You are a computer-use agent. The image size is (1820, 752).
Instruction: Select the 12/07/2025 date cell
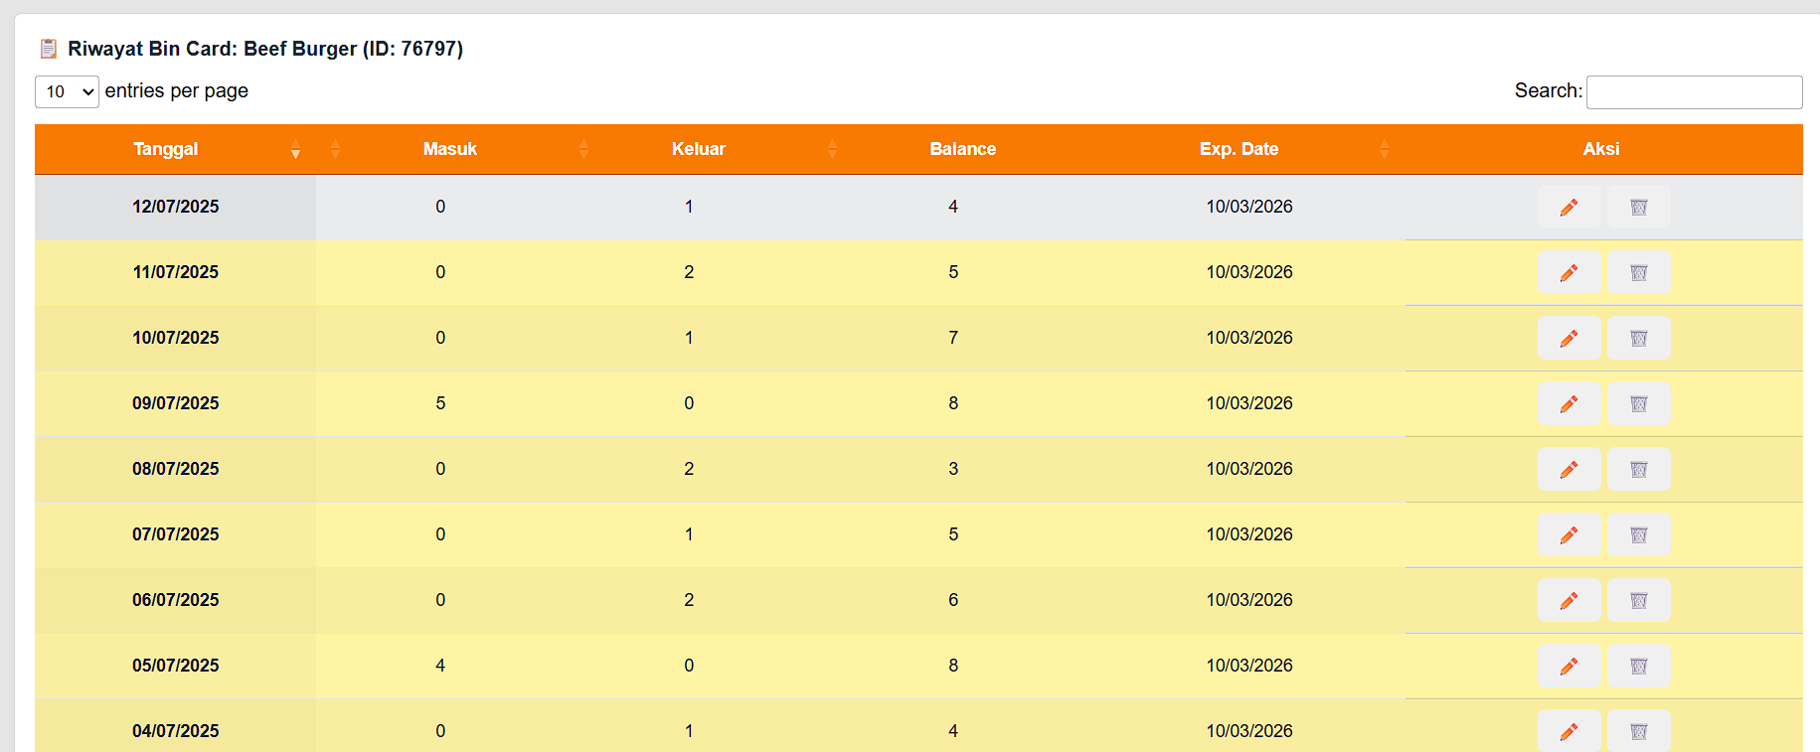(x=175, y=207)
